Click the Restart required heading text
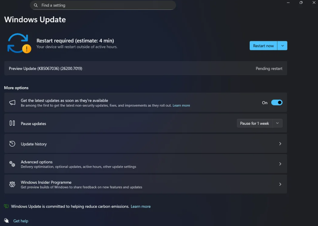318x226 pixels. pos(75,40)
